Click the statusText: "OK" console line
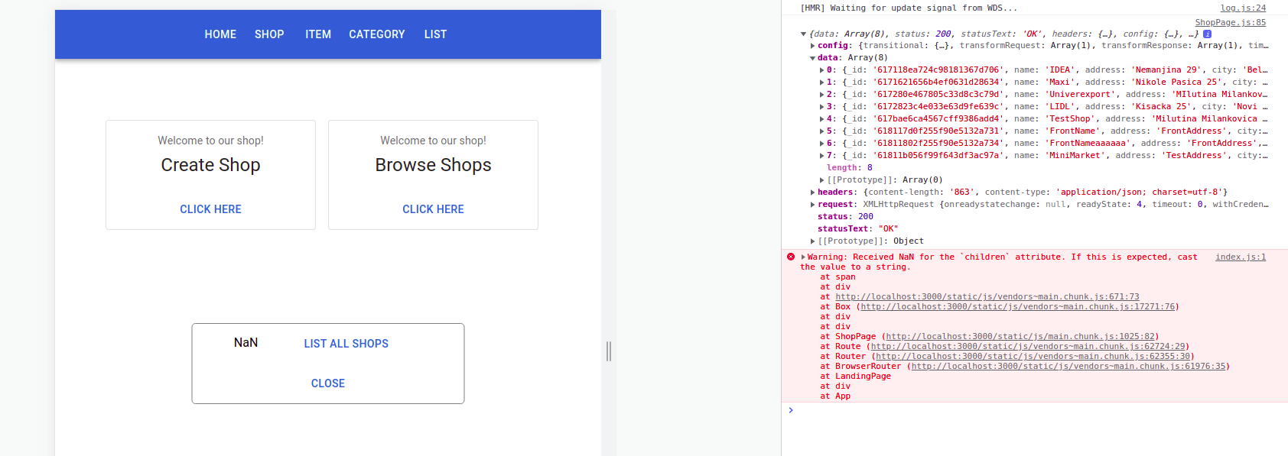The image size is (1288, 456). (x=857, y=229)
